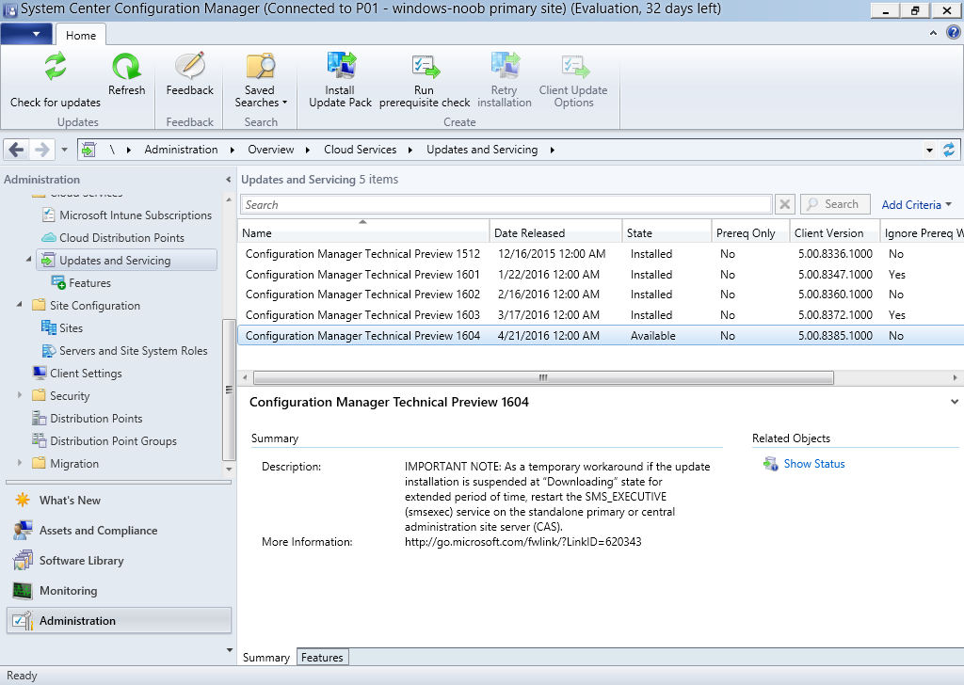Click the Cloud Distribution Points cloud icon
Viewport: 964px width, 685px height.
click(x=49, y=237)
